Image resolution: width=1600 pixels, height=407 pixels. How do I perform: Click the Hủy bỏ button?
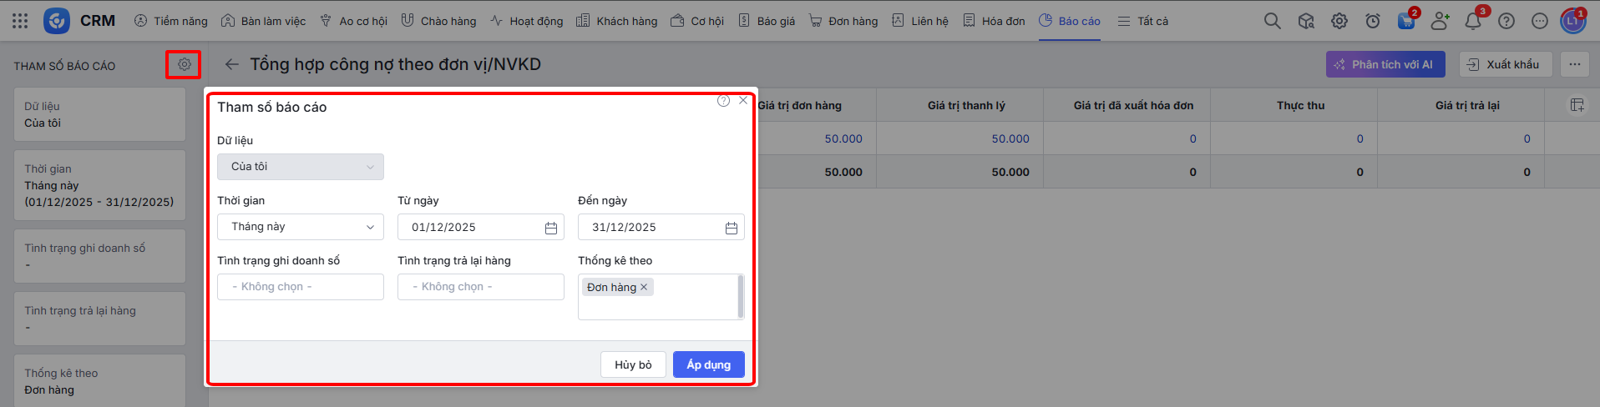pos(633,364)
